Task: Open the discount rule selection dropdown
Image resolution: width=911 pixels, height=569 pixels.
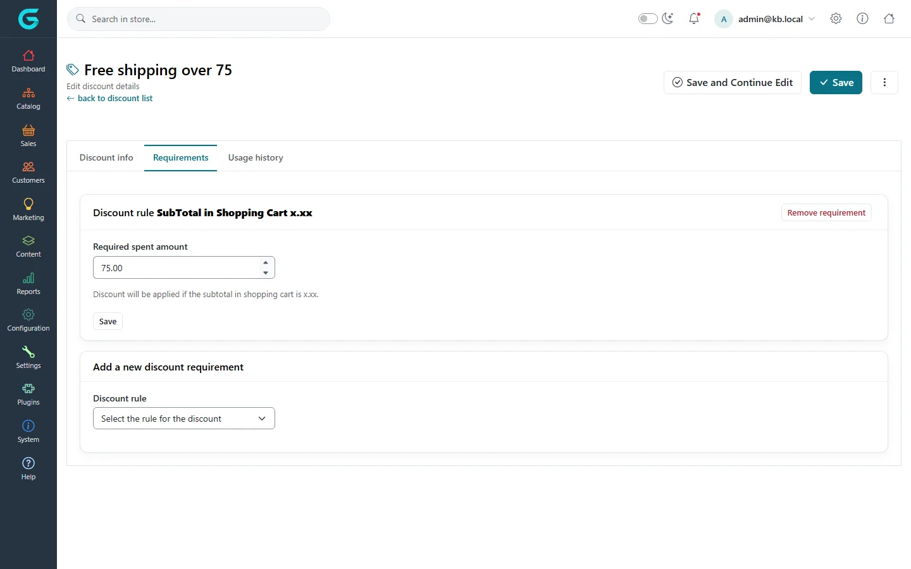Action: [184, 419]
